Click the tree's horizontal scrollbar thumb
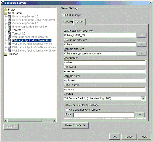This screenshot has width=153, height=142. coord(24,120)
